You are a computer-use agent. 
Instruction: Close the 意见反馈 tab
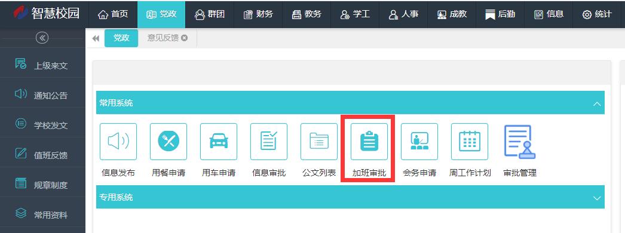click(184, 38)
